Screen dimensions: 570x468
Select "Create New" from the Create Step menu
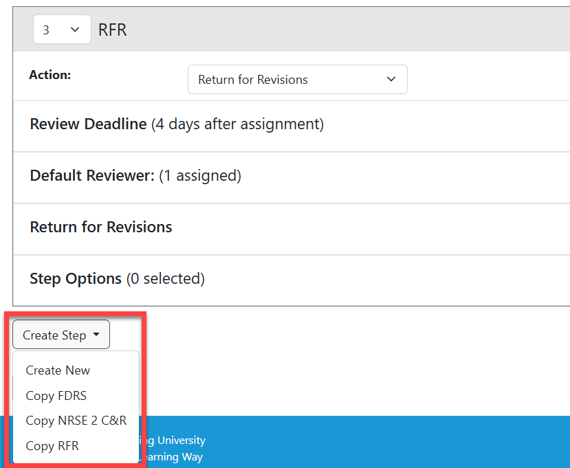(x=57, y=370)
